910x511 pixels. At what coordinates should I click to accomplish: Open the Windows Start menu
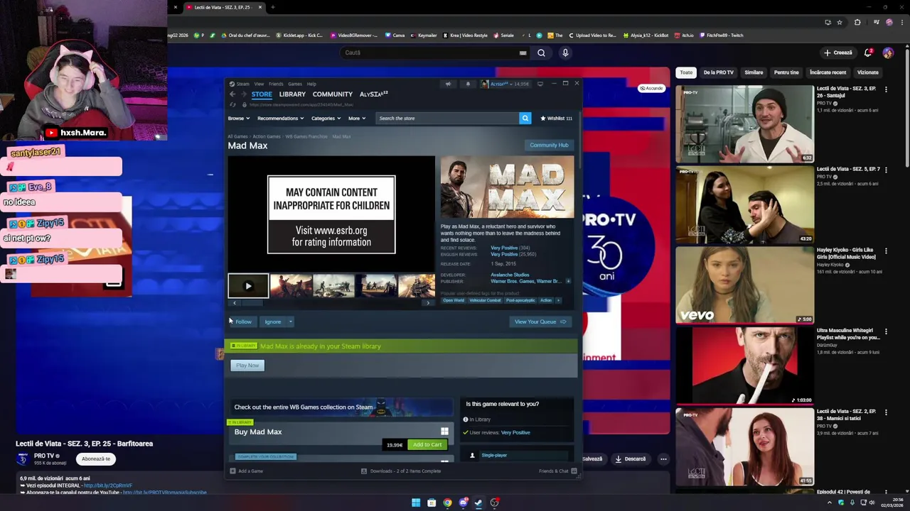point(416,502)
